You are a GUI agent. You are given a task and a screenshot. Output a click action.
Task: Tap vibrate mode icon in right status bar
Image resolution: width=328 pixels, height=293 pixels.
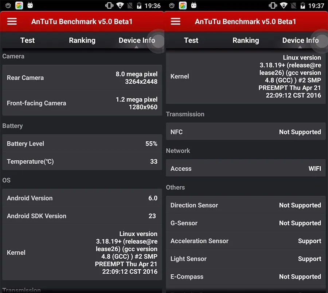(x=273, y=5)
